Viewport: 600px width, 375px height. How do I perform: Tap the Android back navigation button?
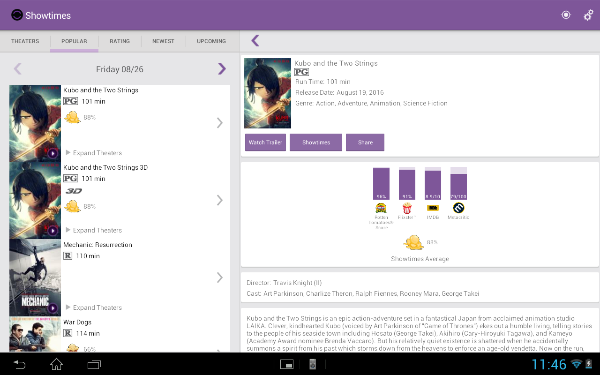pos(19,364)
